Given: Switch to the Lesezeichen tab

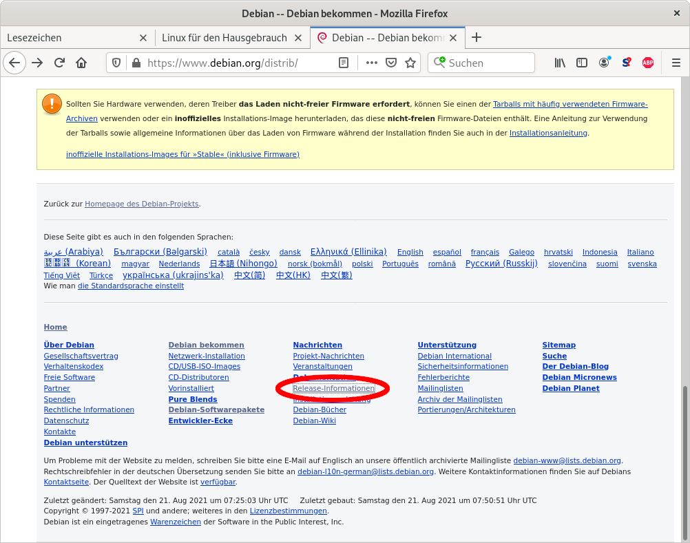Looking at the screenshot, I should tap(77, 38).
